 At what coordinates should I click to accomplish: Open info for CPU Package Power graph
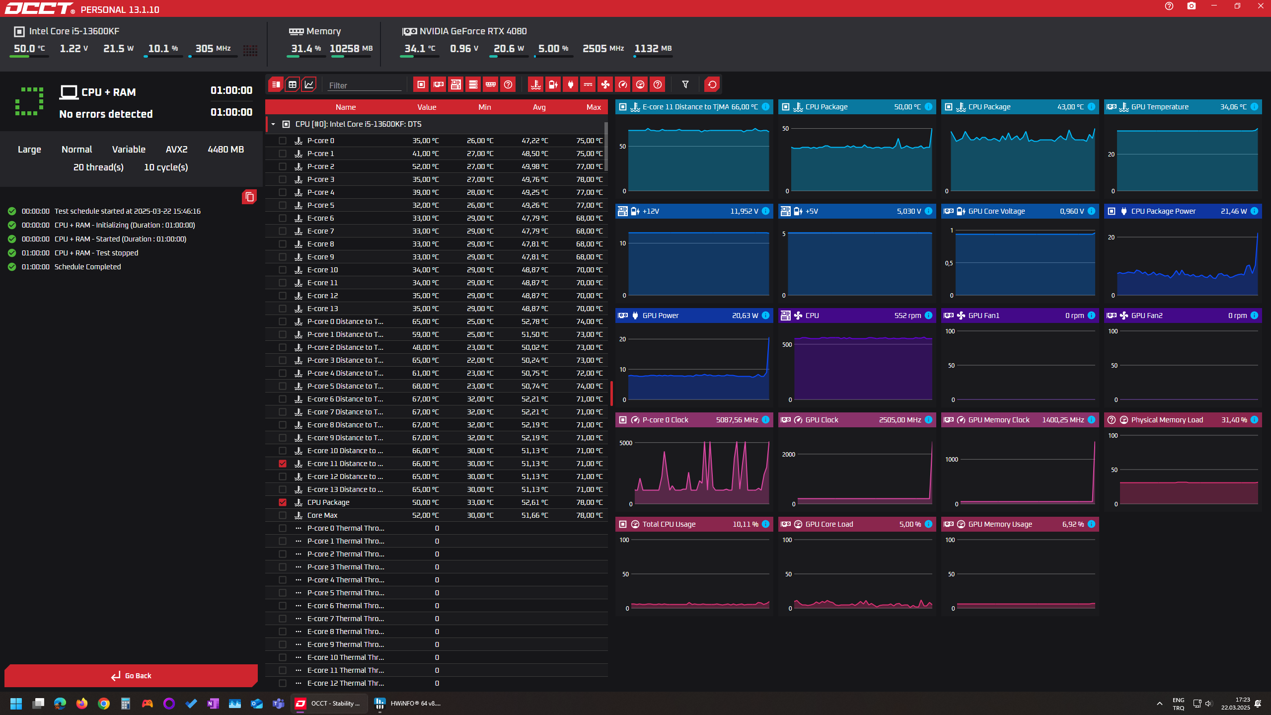[1254, 211]
